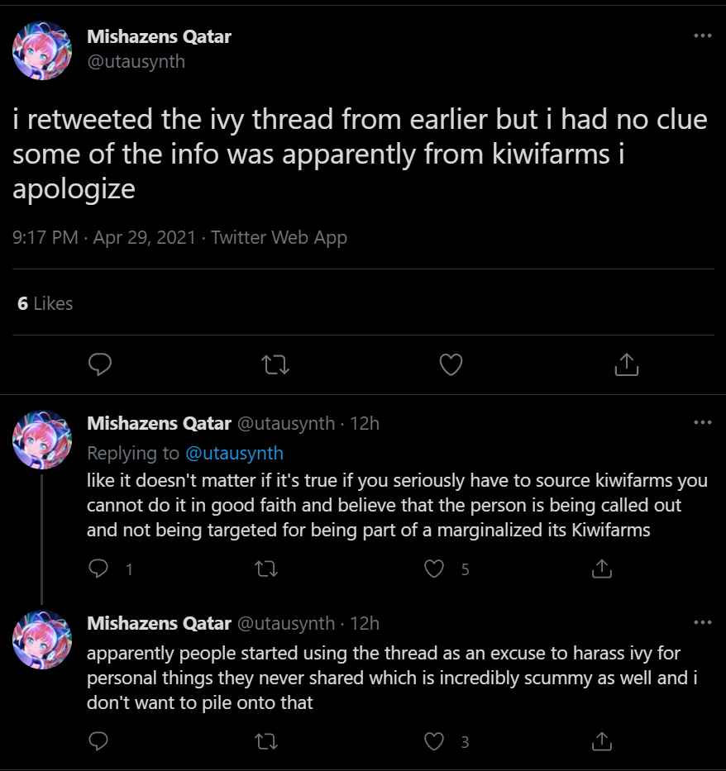The width and height of the screenshot is (726, 771).
Task: Share the main apology tweet
Action: [x=626, y=364]
